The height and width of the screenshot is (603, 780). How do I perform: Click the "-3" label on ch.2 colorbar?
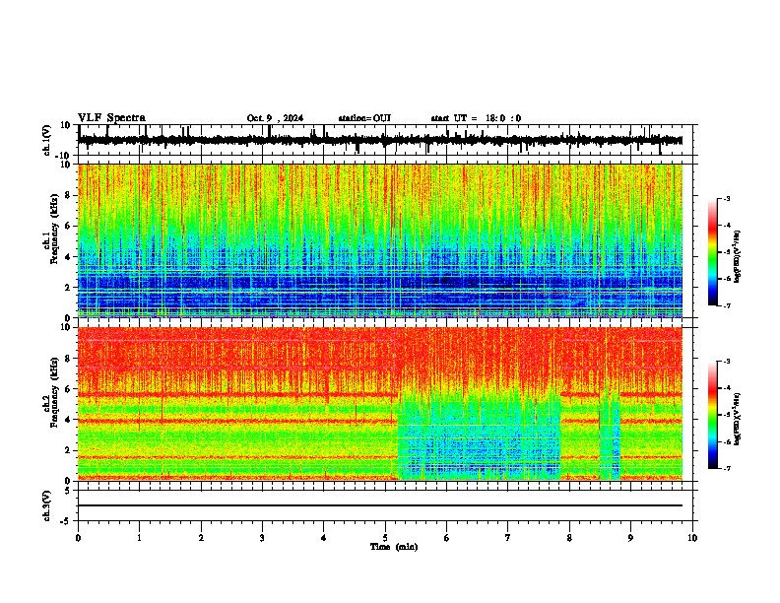(727, 362)
